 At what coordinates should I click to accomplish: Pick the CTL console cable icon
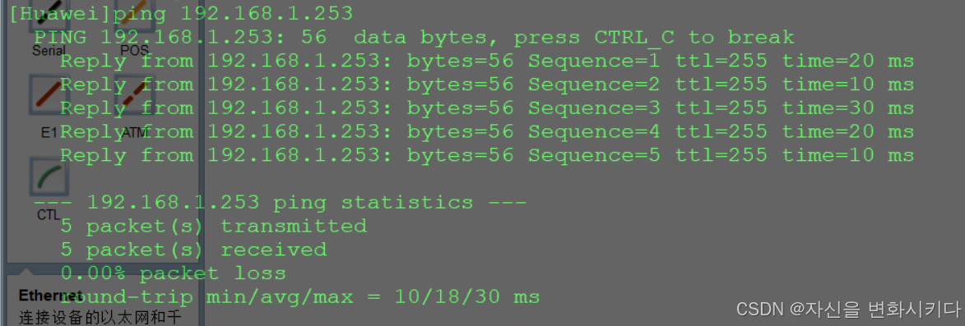49,177
